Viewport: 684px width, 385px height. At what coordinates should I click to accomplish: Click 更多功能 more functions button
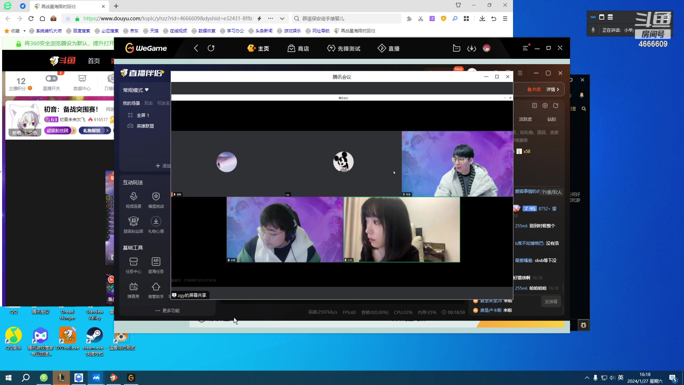click(x=167, y=310)
